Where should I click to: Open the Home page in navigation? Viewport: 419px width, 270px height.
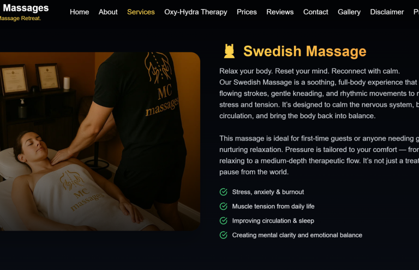pyautogui.click(x=79, y=12)
